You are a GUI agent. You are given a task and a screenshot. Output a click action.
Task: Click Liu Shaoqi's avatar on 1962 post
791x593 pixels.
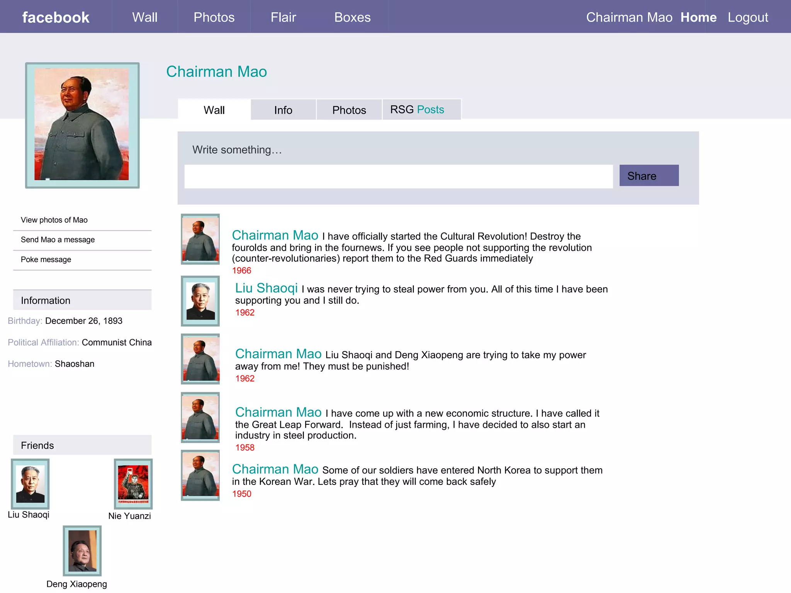[x=200, y=301]
